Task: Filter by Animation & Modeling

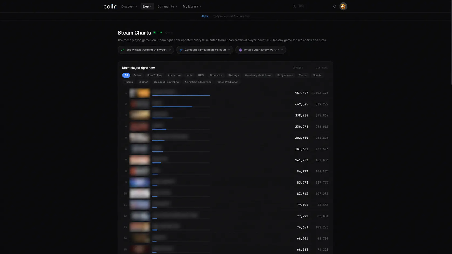Action: (x=198, y=82)
